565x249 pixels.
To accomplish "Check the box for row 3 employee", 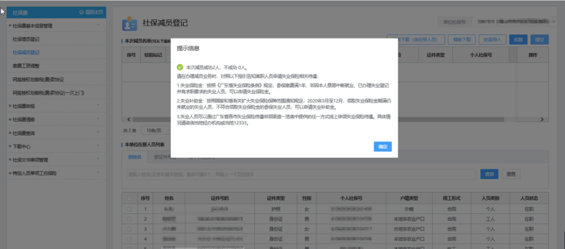I will pyautogui.click(x=129, y=229).
